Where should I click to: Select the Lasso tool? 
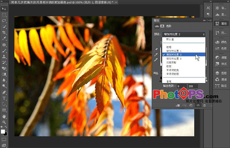click(4, 21)
